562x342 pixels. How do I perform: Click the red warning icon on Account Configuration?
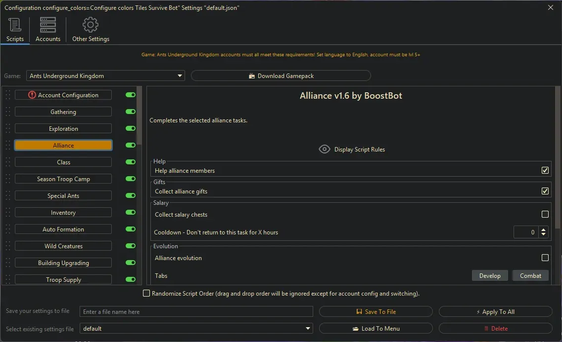click(x=32, y=95)
